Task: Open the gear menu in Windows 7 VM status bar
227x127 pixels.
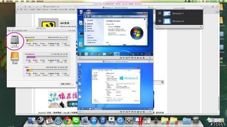Action: pyautogui.click(x=150, y=58)
